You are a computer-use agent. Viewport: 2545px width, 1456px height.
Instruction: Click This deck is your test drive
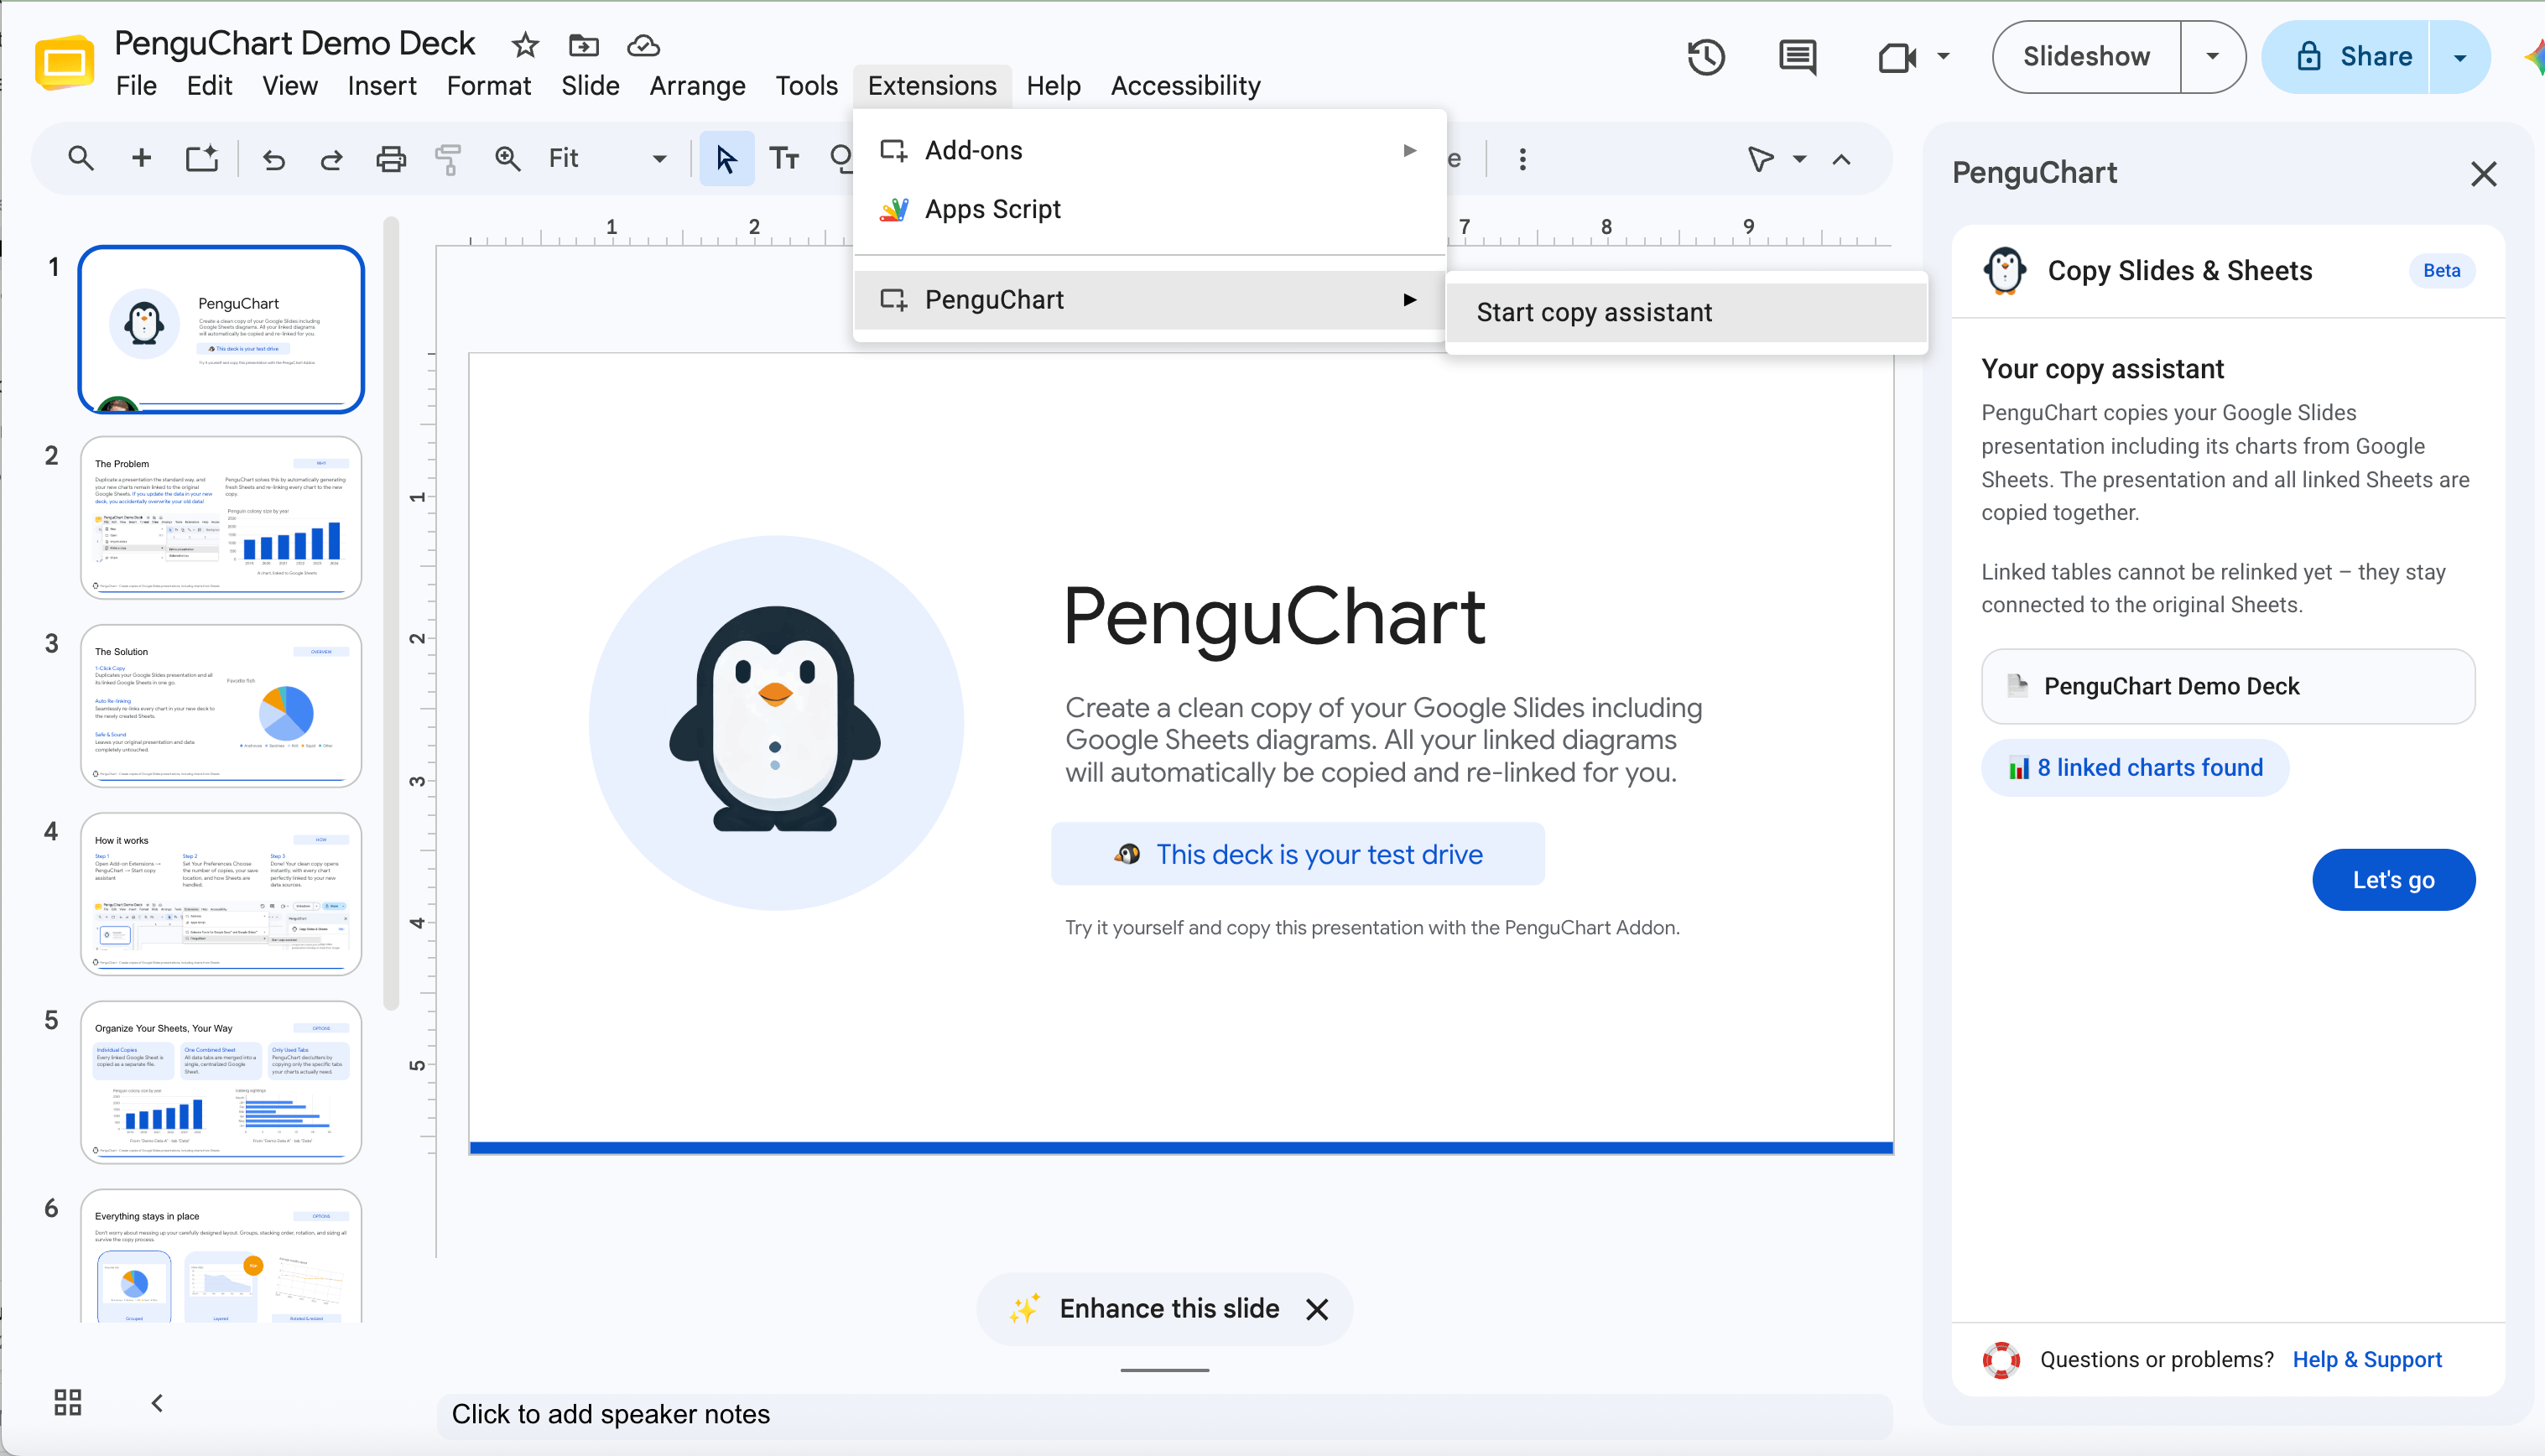1298,854
